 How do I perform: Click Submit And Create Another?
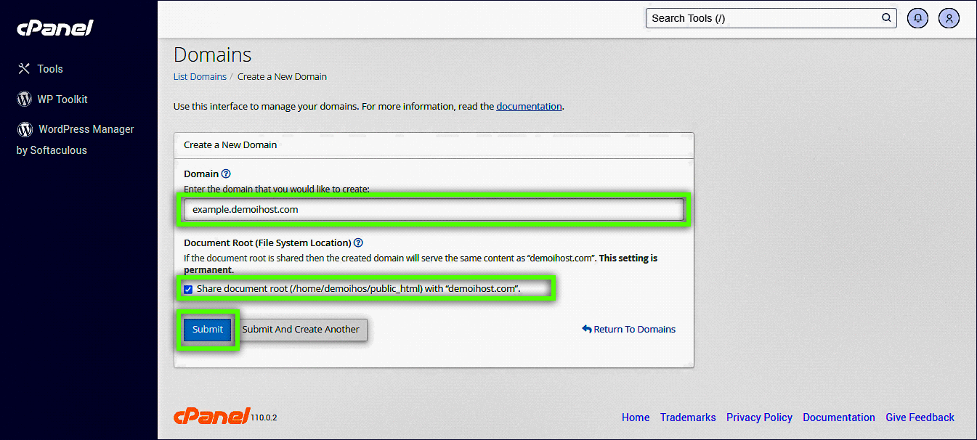[x=301, y=329]
